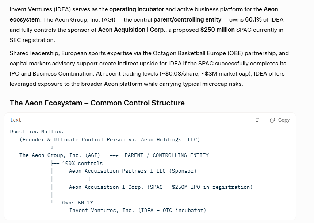
Task: Click the '(~$0.03/share, ~$3M market cap)' text
Action: tap(206, 74)
